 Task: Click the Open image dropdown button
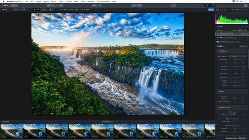[14, 5]
